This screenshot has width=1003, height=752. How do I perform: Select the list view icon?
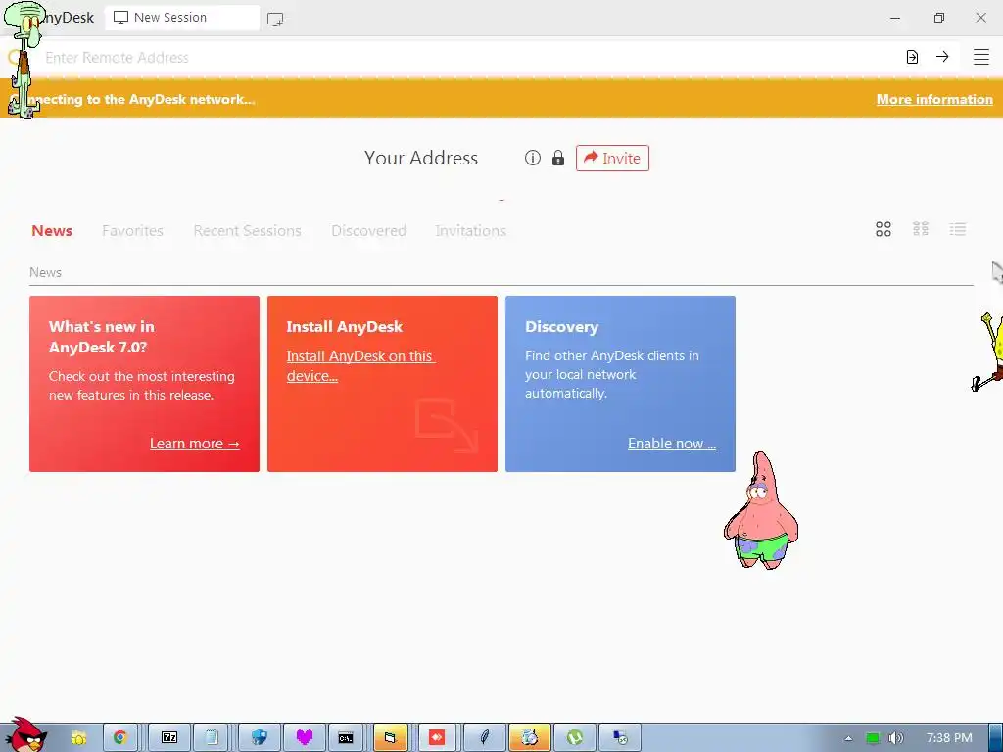pos(958,229)
